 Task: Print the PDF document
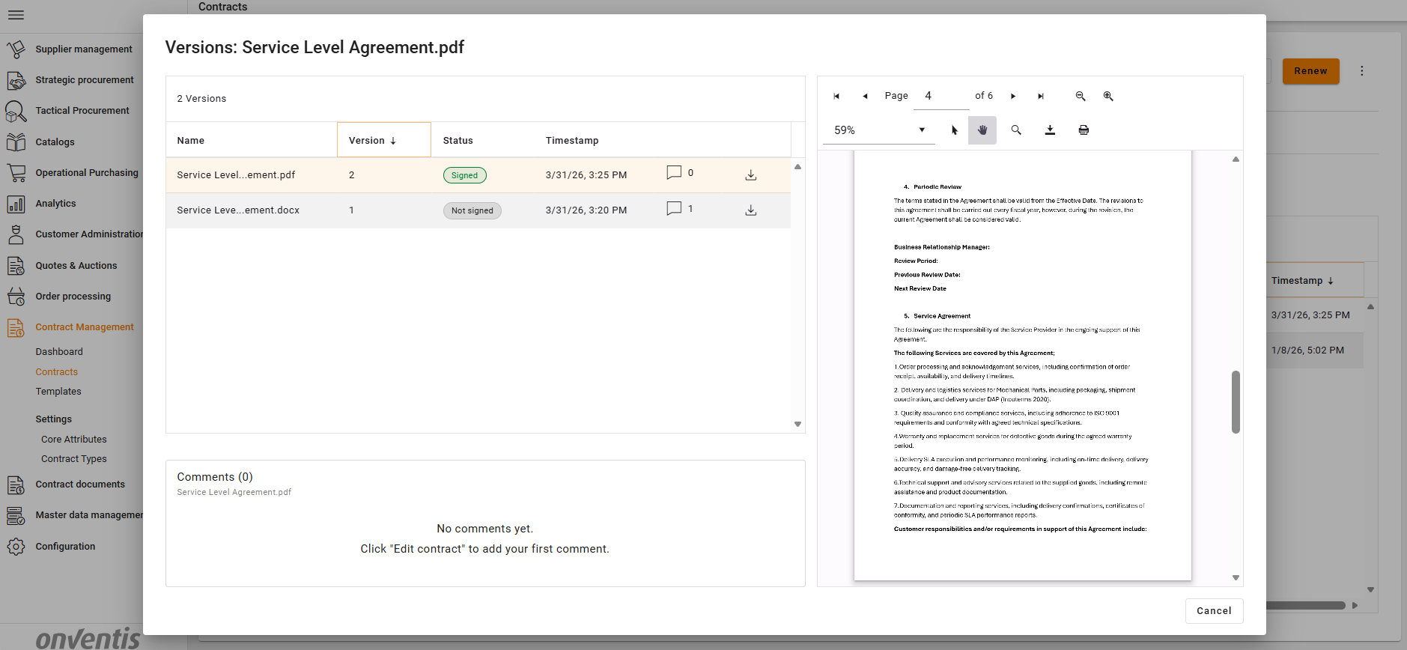1084,130
